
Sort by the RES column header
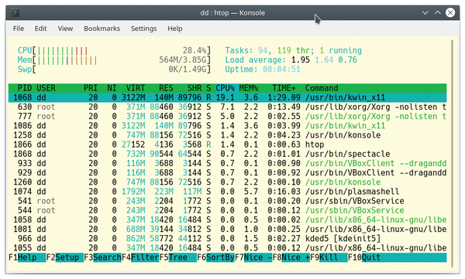tap(166, 88)
